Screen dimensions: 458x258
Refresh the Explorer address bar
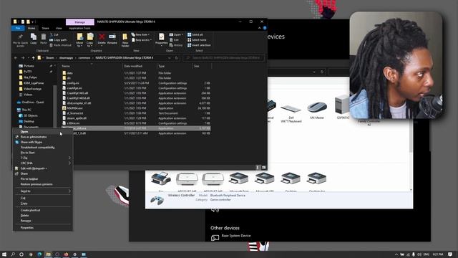[177, 58]
